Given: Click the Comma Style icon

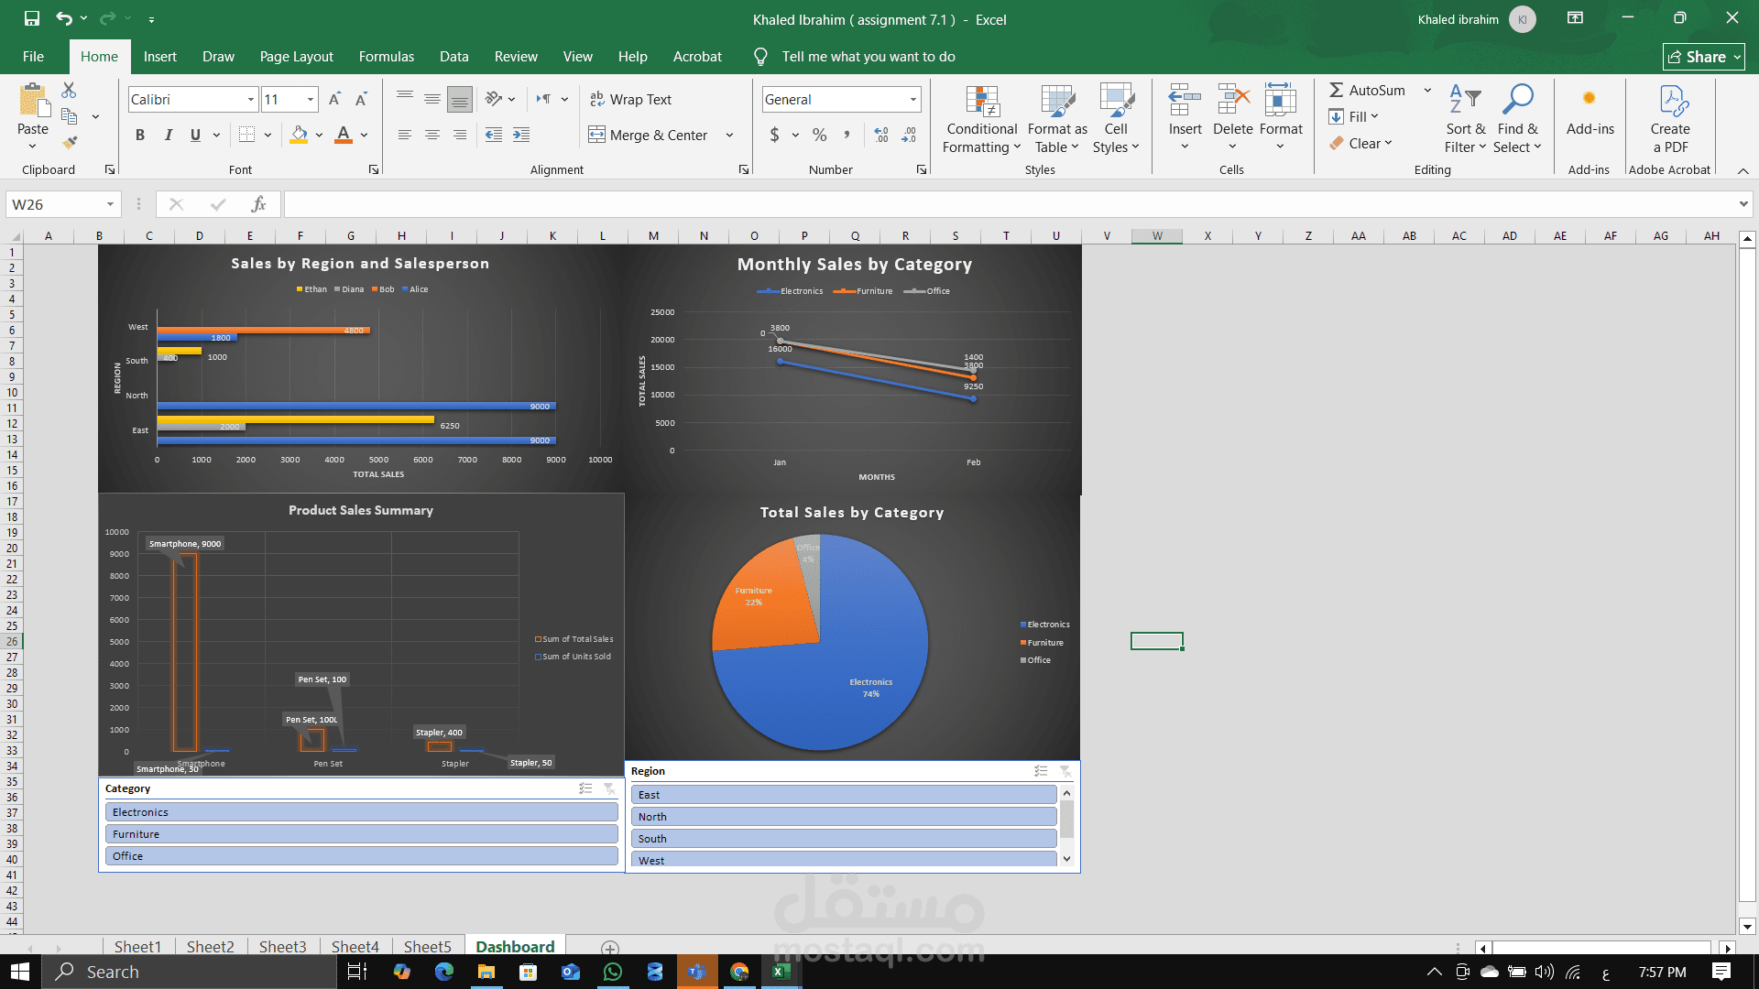Looking at the screenshot, I should (x=847, y=135).
